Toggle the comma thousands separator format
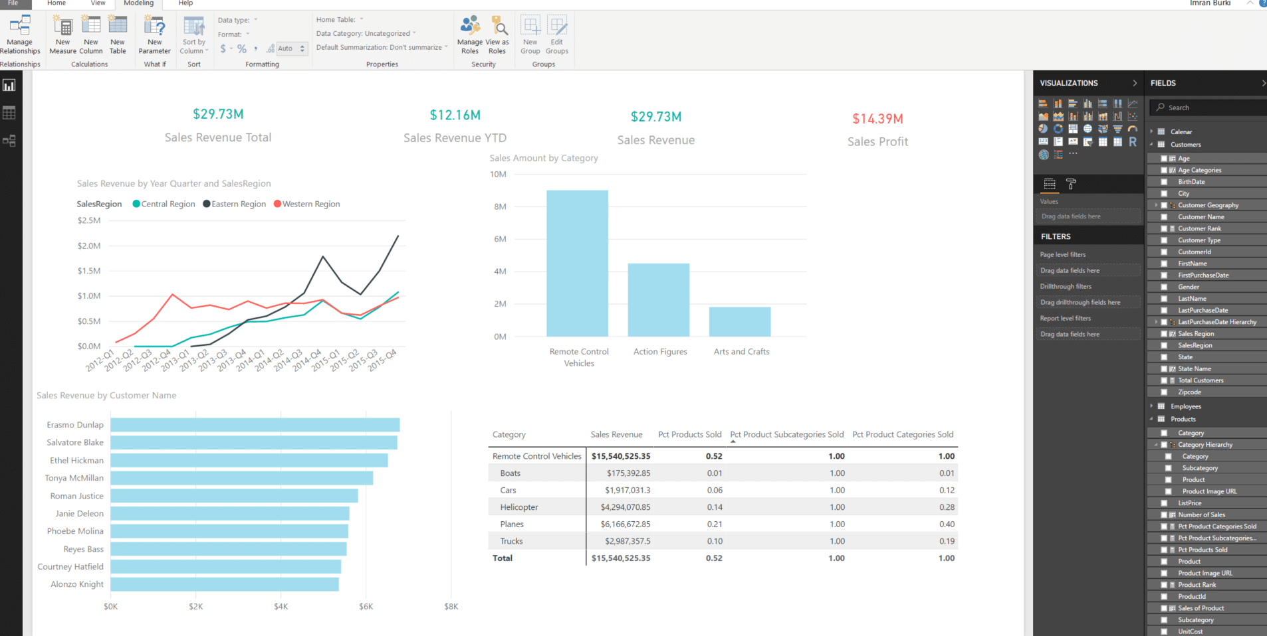1267x636 pixels. pyautogui.click(x=255, y=48)
